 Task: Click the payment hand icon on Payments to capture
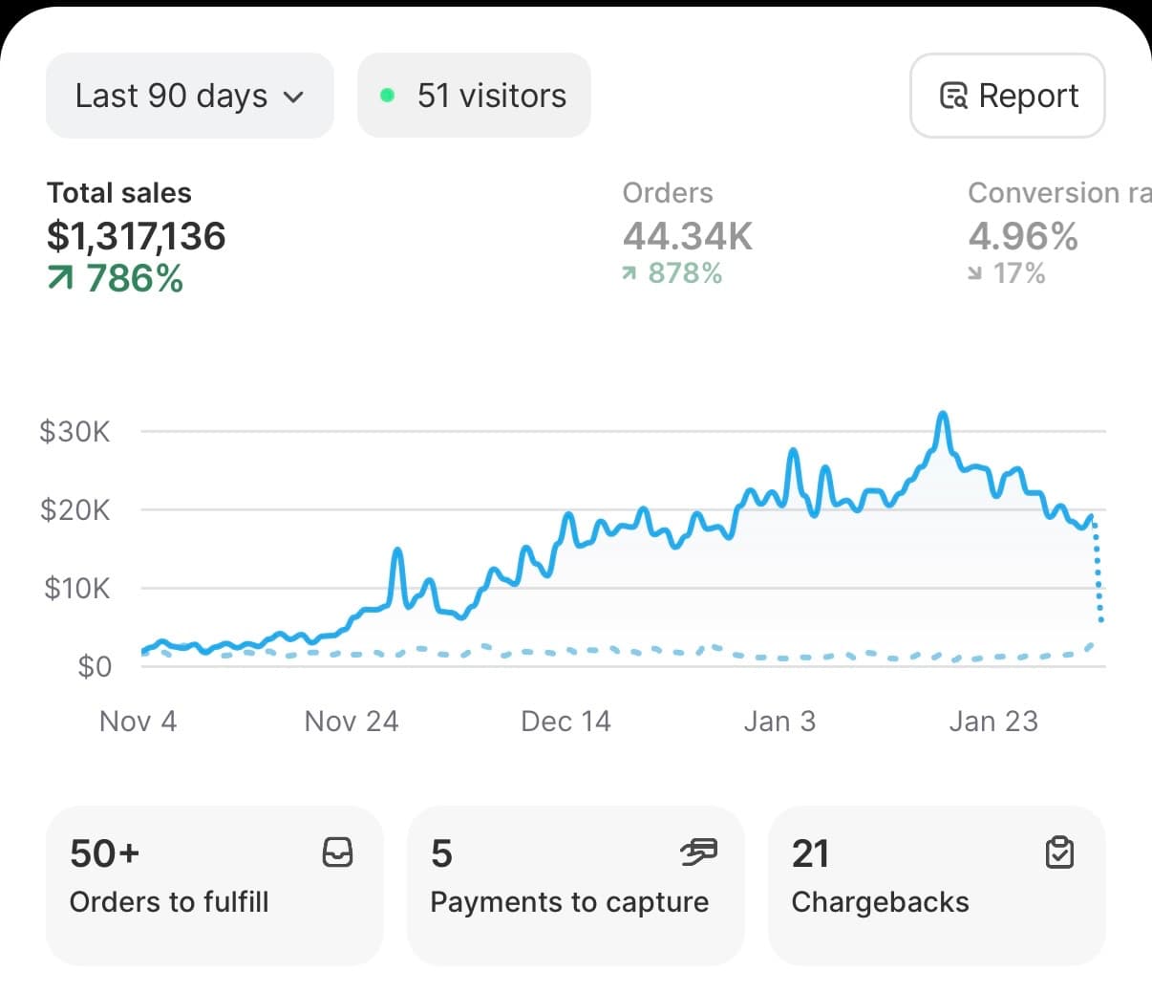click(x=700, y=853)
